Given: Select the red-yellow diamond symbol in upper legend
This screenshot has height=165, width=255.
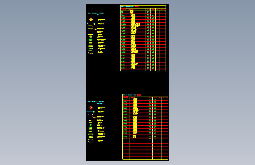Looking at the screenshot, I should [91, 19].
